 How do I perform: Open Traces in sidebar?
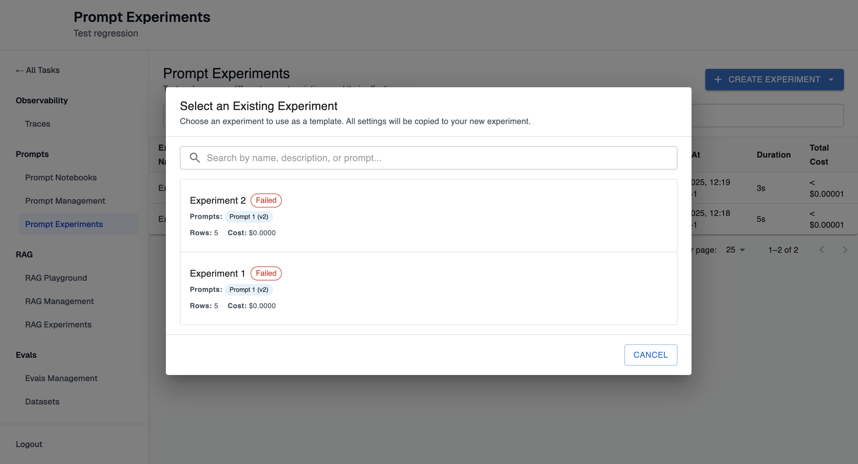38,124
